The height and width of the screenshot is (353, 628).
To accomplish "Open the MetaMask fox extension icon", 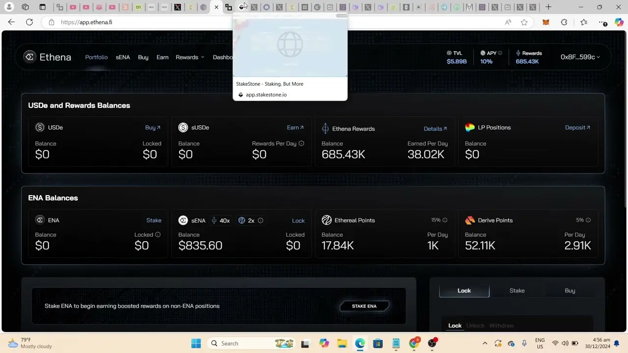I will point(546,22).
